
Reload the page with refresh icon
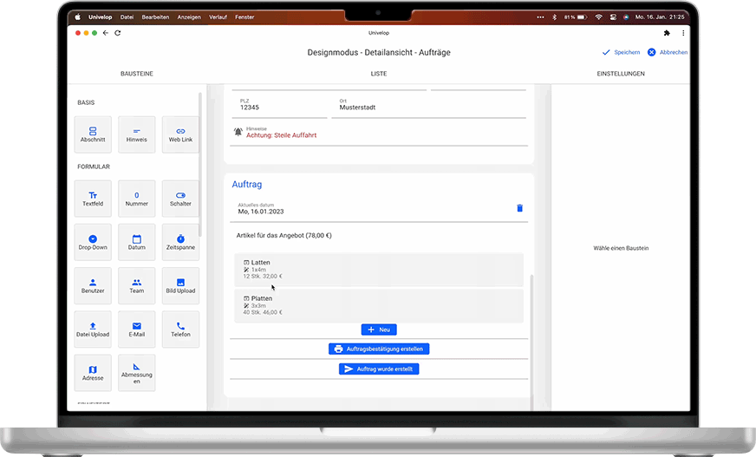pos(117,33)
